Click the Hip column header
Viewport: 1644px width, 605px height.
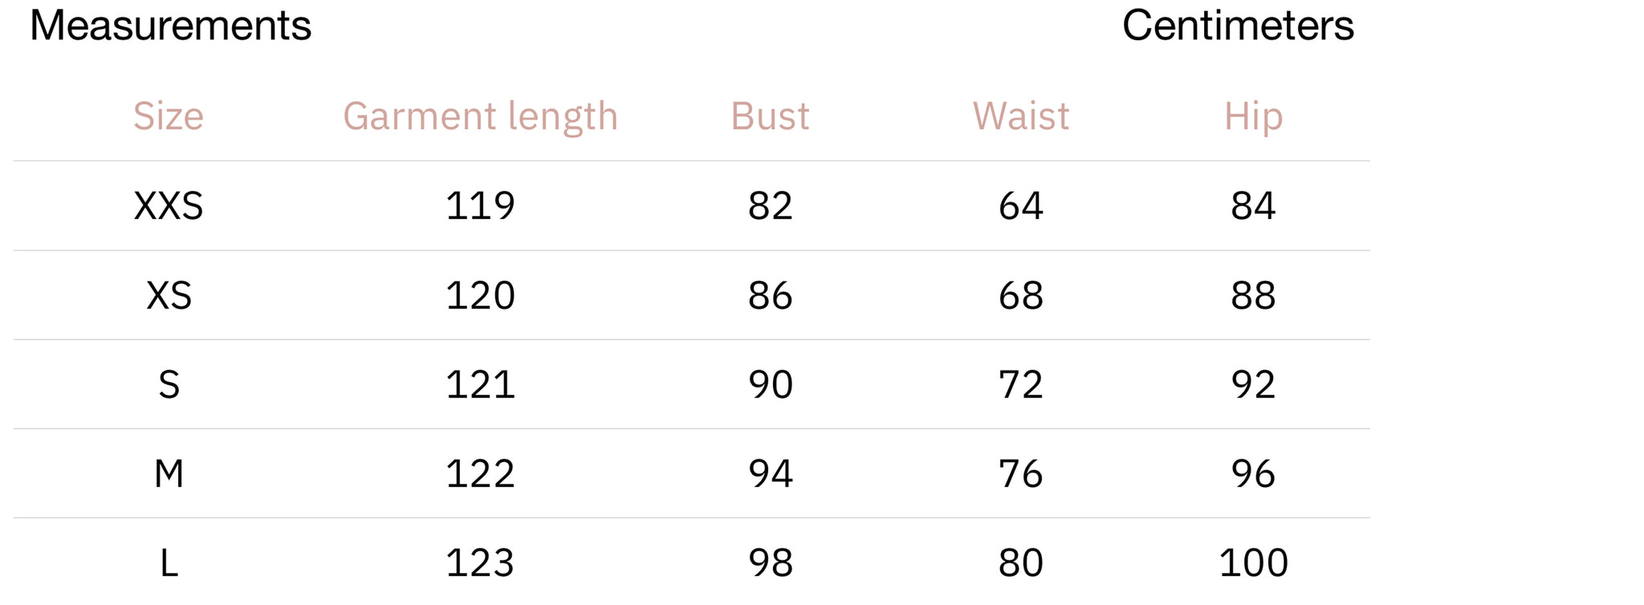point(1253,116)
